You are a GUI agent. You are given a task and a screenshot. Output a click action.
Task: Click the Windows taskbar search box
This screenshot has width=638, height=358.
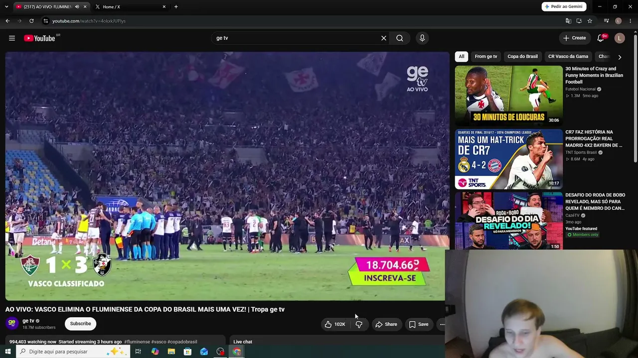[x=73, y=352]
